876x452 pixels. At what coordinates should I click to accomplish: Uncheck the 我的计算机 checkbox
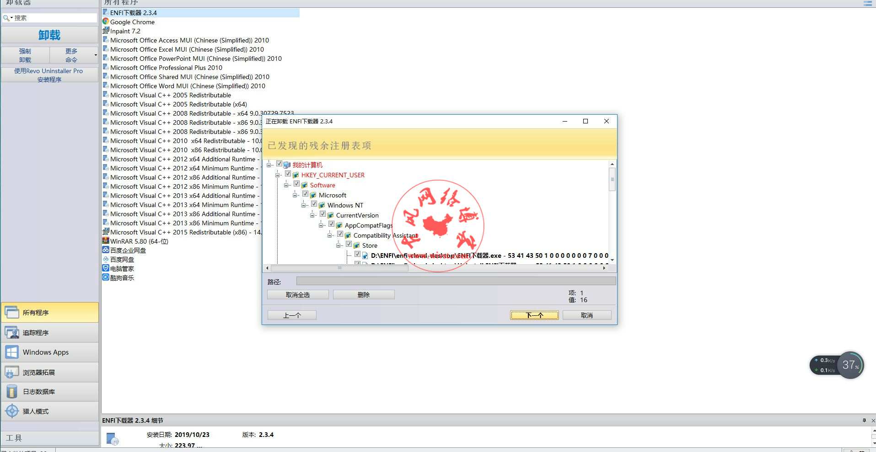click(x=279, y=164)
